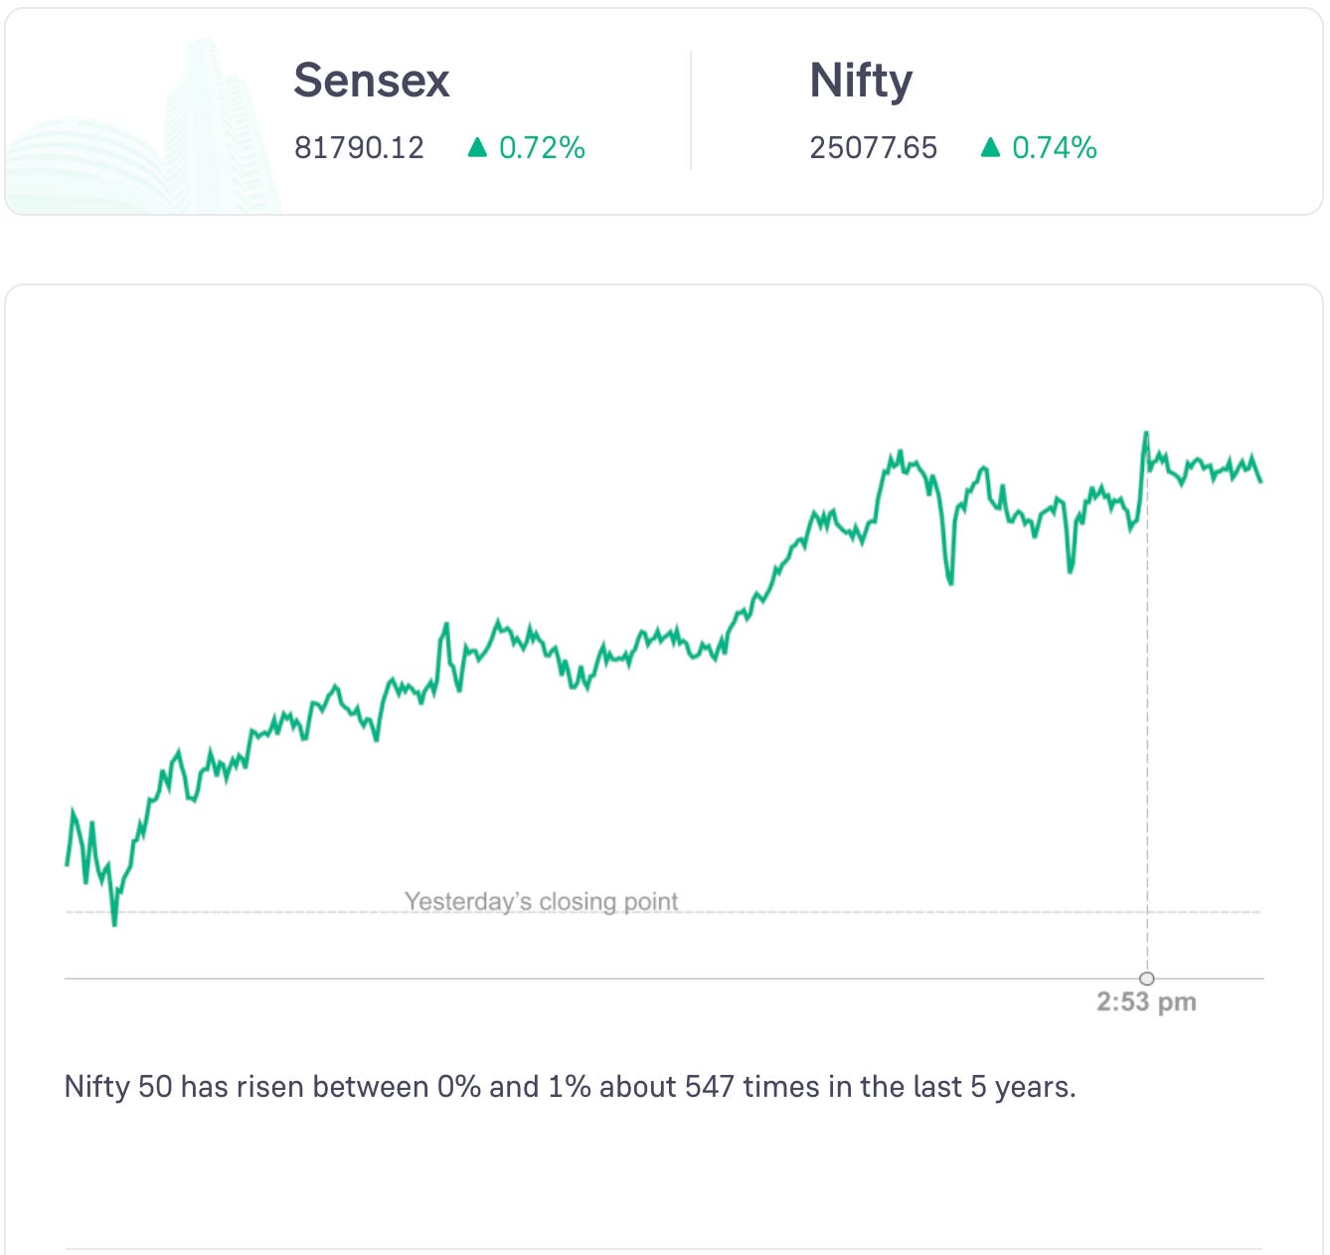Click the green up arrow beside Nifty
Screen dimensions: 1330x1255
990,148
